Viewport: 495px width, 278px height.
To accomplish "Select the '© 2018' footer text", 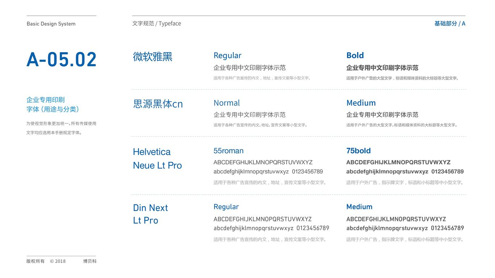I will tap(58, 261).
